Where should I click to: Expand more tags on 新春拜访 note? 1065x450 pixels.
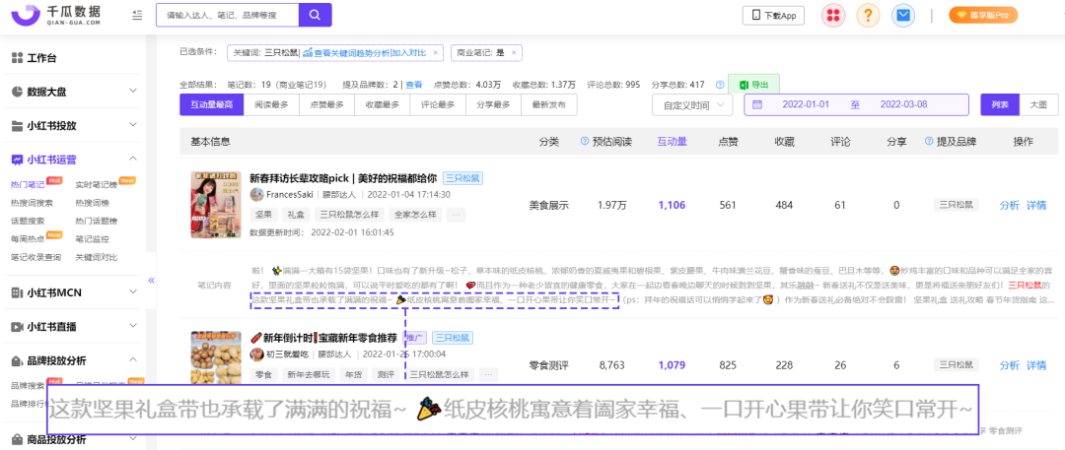click(x=457, y=215)
